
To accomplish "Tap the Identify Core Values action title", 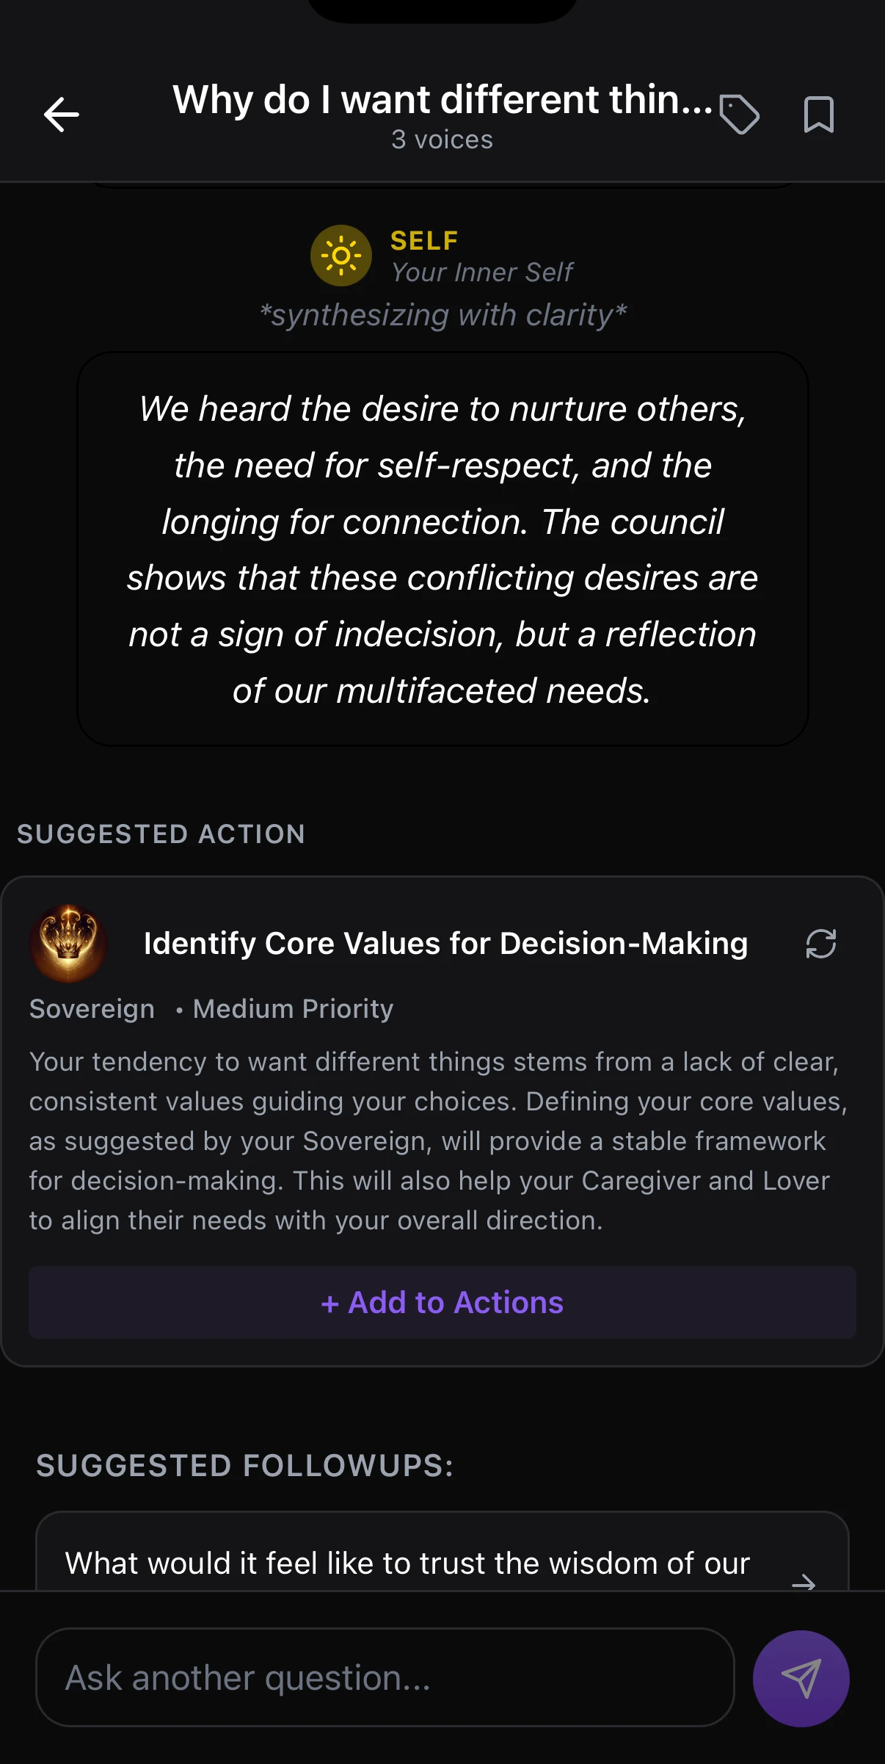I will point(445,944).
